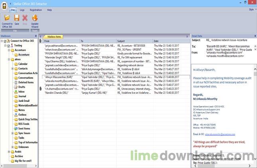Collapse the Connect to Office 365 root node
The image size is (257, 168).
click(x=2, y=41)
